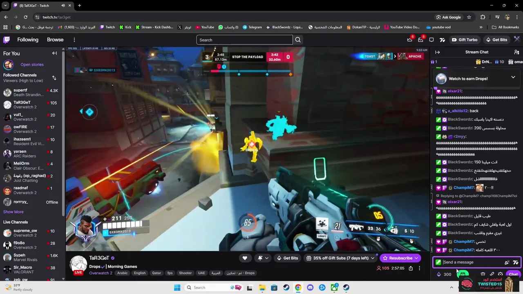Image resolution: width=523 pixels, height=294 pixels.
Task: Toggle notification bell for TaR3GeT
Action: 260,258
